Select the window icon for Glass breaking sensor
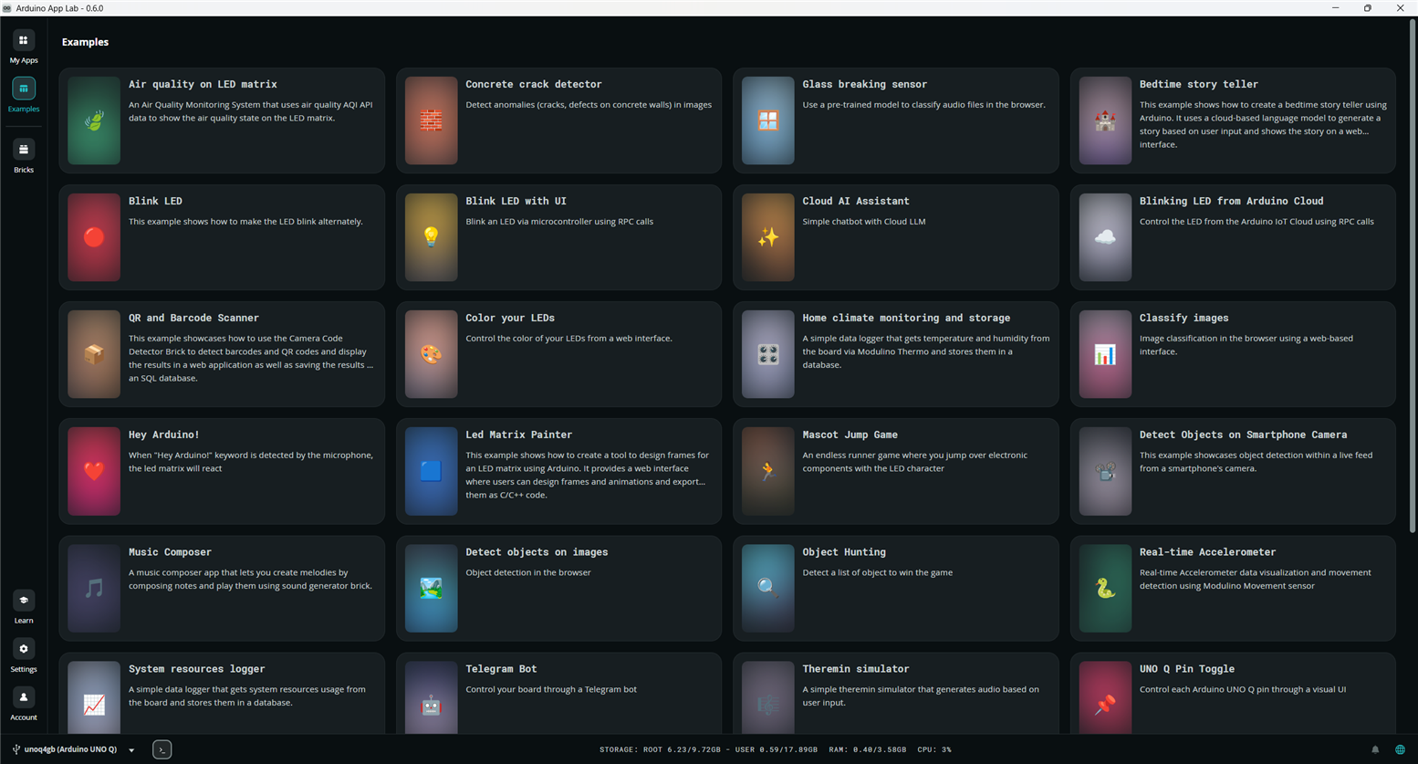 768,120
